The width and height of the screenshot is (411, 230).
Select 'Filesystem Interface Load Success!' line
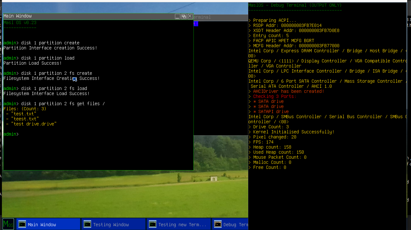pyautogui.click(x=47, y=93)
